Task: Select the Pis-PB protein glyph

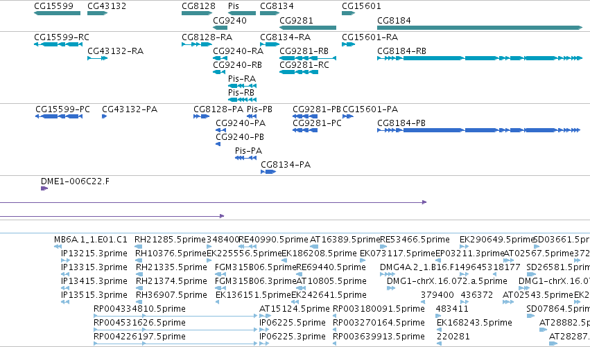Action: 252,116
